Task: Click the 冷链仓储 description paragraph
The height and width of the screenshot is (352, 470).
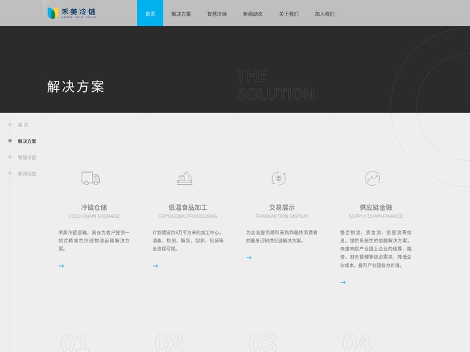Action: [94, 241]
